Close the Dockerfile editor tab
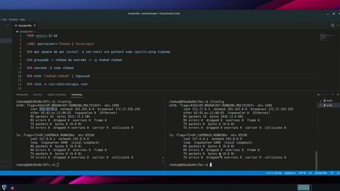The height and width of the screenshot is (191, 340). (35, 25)
